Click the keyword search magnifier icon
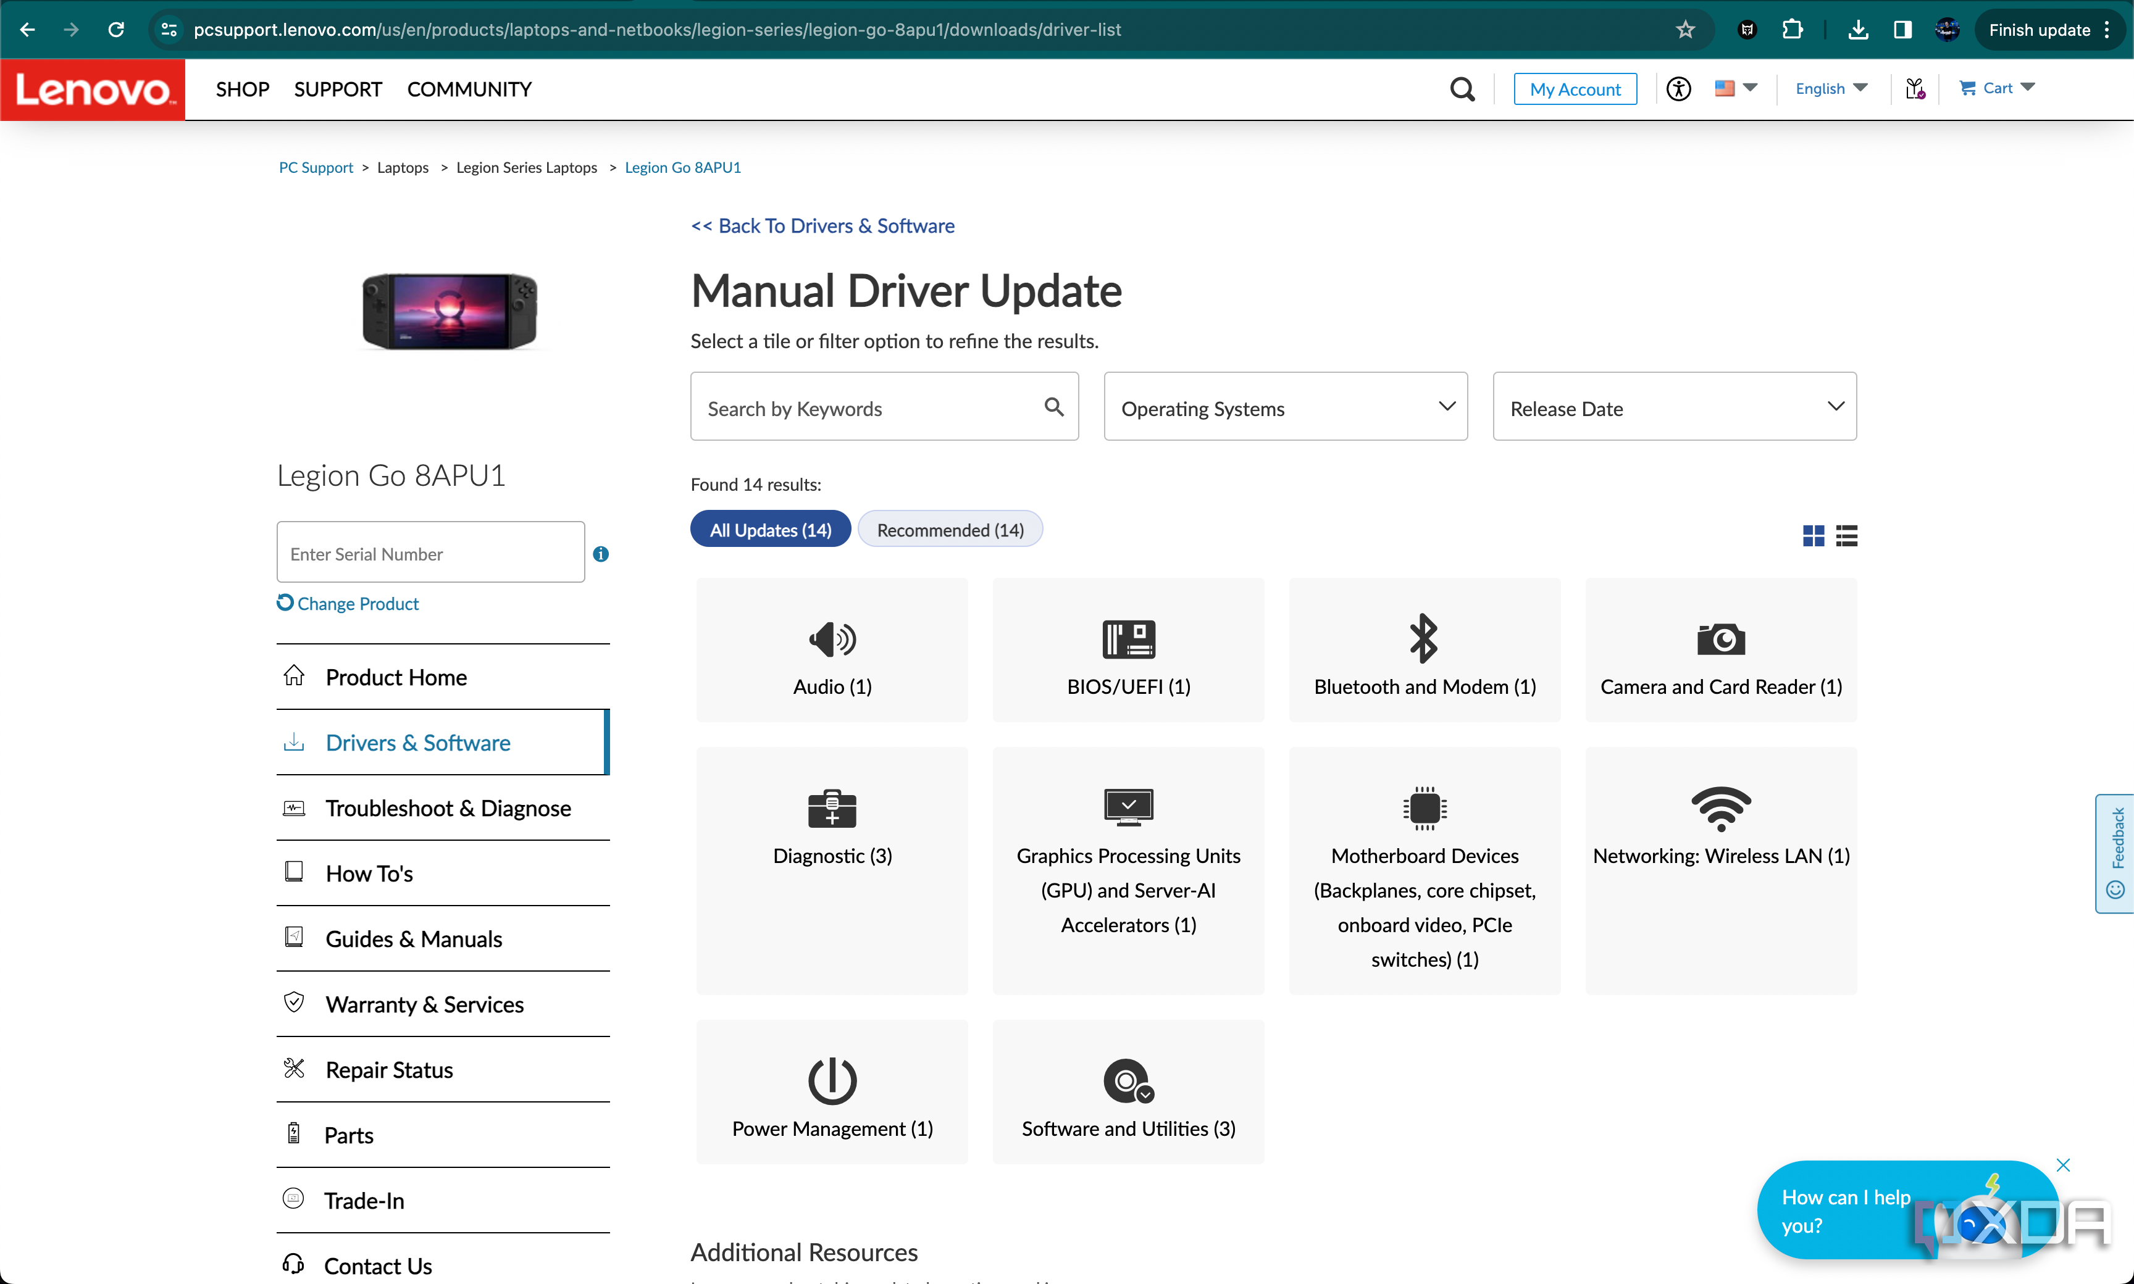The image size is (2134, 1284). pyautogui.click(x=1053, y=407)
